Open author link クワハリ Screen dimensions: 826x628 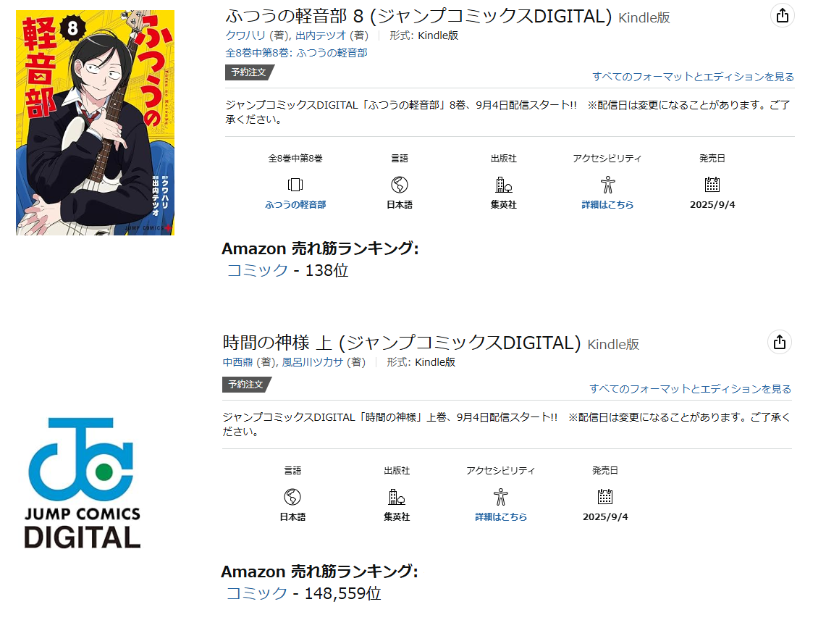pyautogui.click(x=245, y=35)
